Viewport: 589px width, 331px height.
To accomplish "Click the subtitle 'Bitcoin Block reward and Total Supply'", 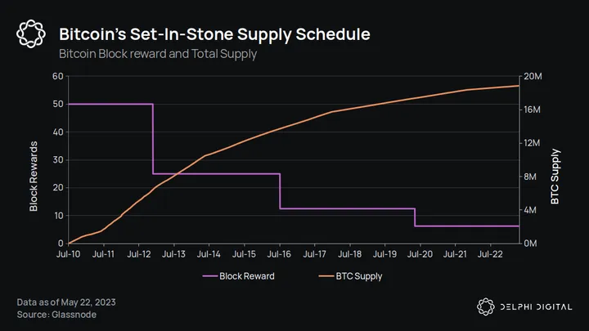I will pyautogui.click(x=159, y=54).
